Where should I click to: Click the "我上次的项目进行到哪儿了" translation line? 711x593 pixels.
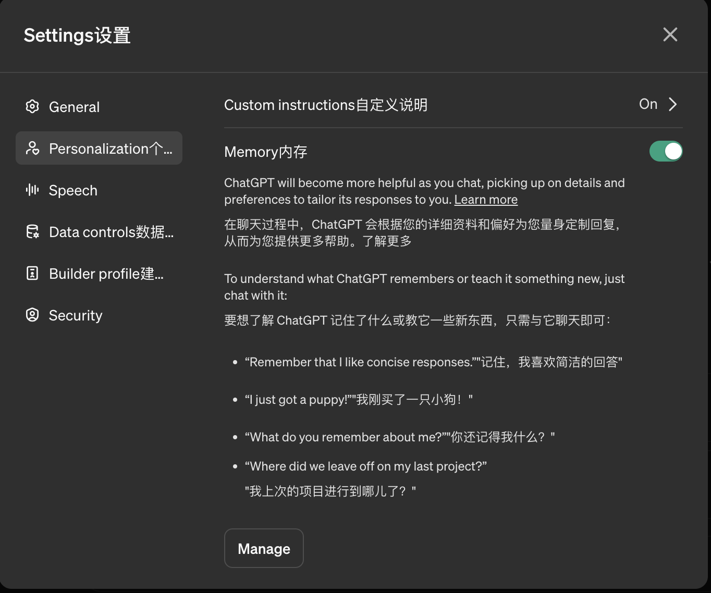click(330, 491)
